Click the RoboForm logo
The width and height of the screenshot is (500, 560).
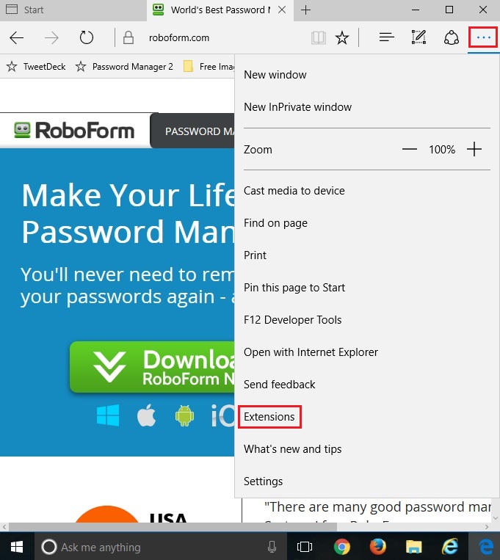(x=74, y=131)
